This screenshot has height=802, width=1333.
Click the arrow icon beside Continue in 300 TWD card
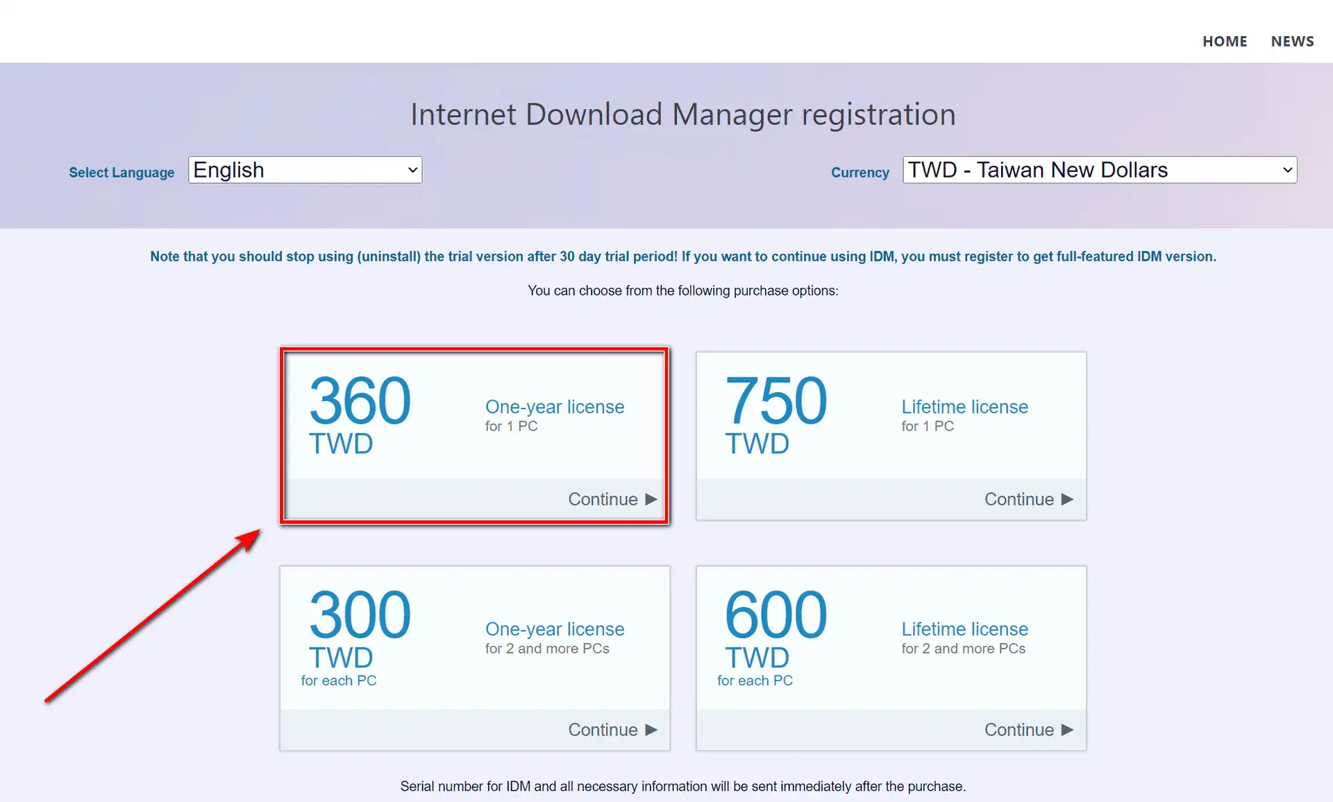click(651, 730)
